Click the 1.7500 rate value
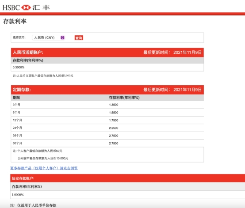Viewport: 245px width, 208px height. point(114,120)
